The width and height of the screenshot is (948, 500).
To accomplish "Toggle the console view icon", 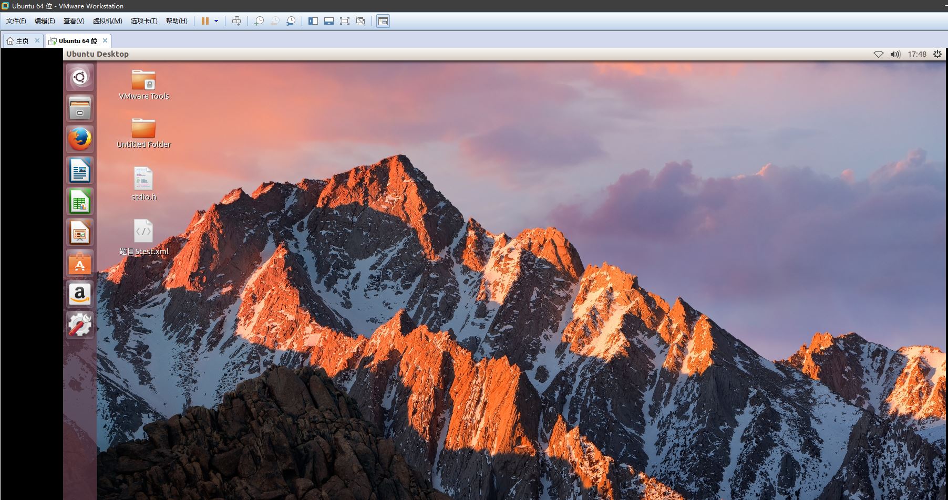I will pos(383,21).
